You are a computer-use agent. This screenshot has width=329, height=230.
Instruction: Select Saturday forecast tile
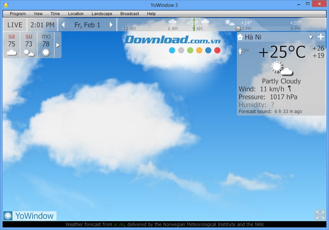coord(12,45)
